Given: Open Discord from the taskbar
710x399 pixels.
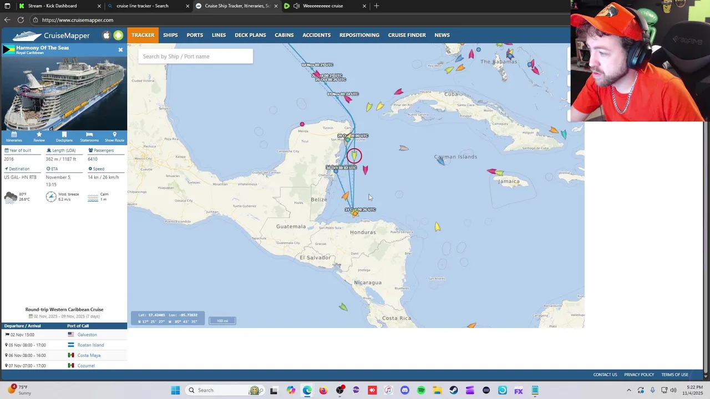Looking at the screenshot, I should click(405, 390).
